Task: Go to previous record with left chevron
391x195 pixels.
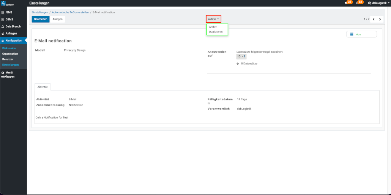Action: point(374,19)
